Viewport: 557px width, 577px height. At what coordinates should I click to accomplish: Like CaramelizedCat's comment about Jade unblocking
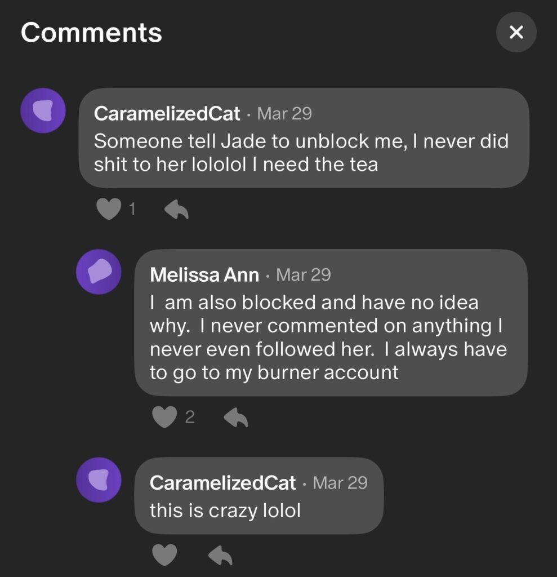coord(109,210)
